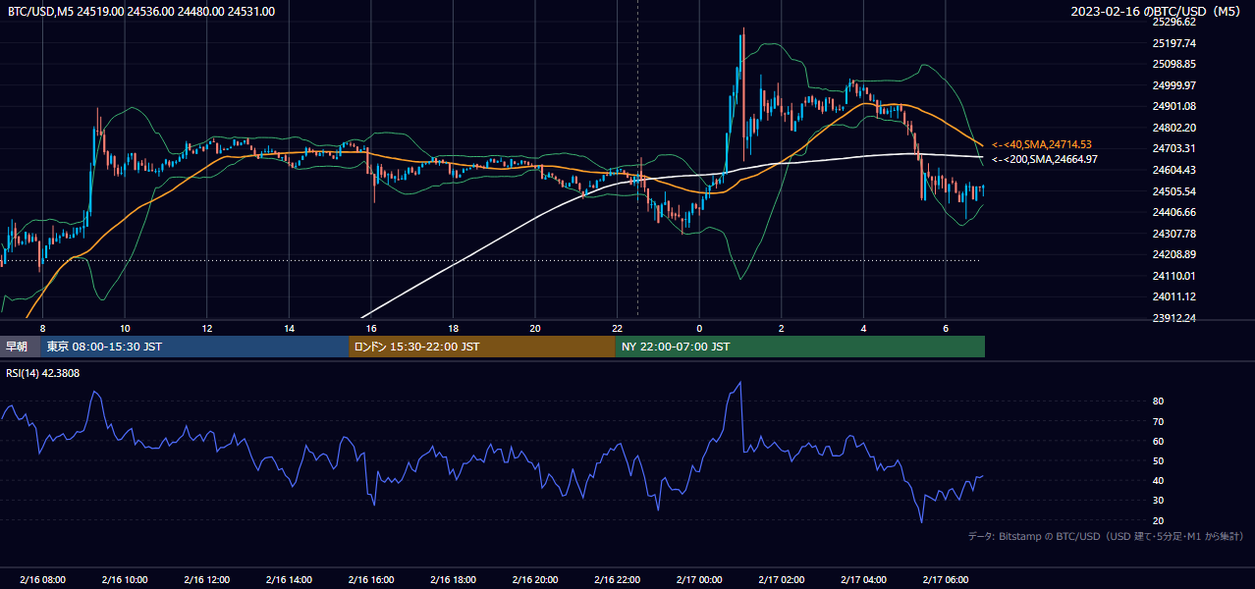Click the 2/16 16:00 bottom time label
This screenshot has height=589, width=1255.
point(370,580)
